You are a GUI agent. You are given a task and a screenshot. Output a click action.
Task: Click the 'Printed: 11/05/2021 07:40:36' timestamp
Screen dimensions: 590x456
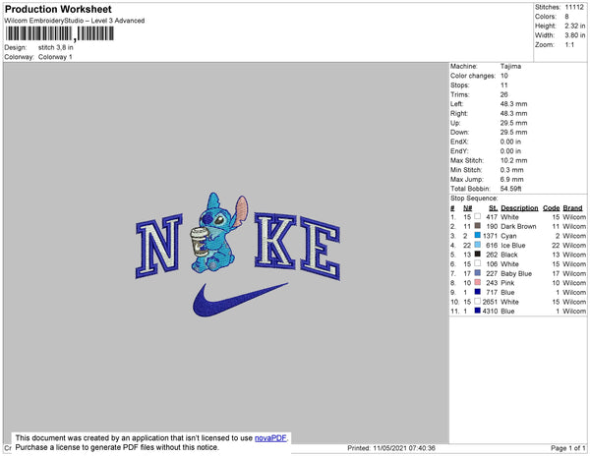coord(391,448)
